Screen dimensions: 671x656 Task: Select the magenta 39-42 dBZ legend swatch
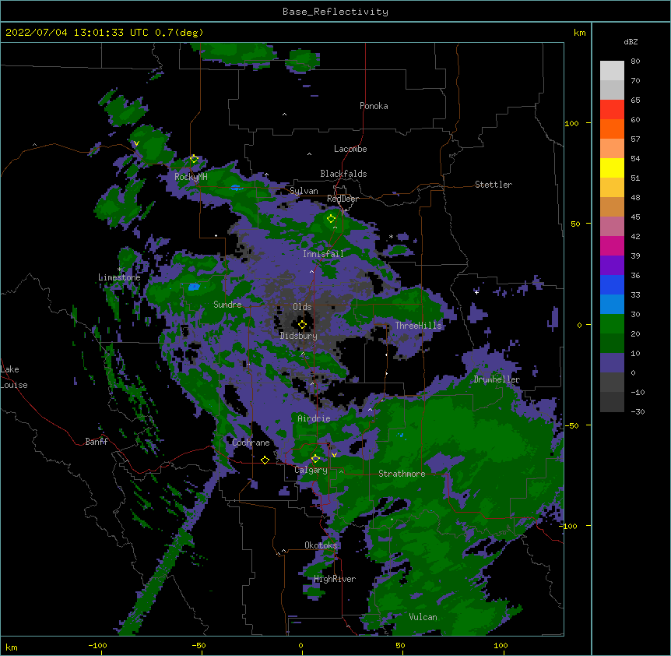pos(612,246)
